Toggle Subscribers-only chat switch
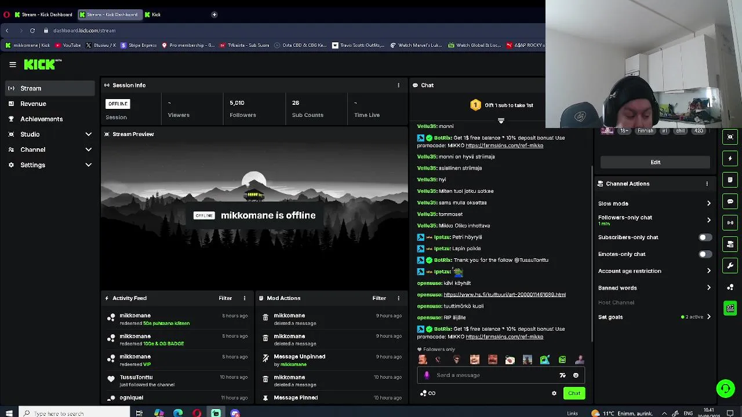This screenshot has height=417, width=742. 705,237
